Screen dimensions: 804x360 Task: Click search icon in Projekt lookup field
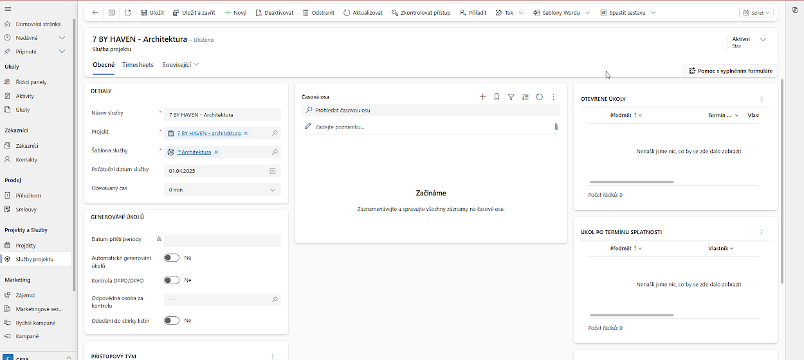275,134
